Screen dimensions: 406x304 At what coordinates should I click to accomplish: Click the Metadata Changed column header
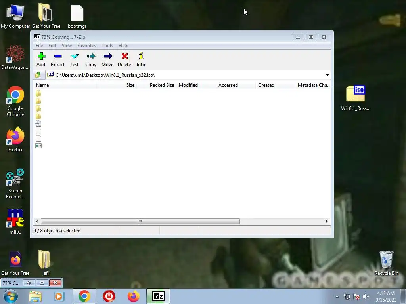point(313,85)
